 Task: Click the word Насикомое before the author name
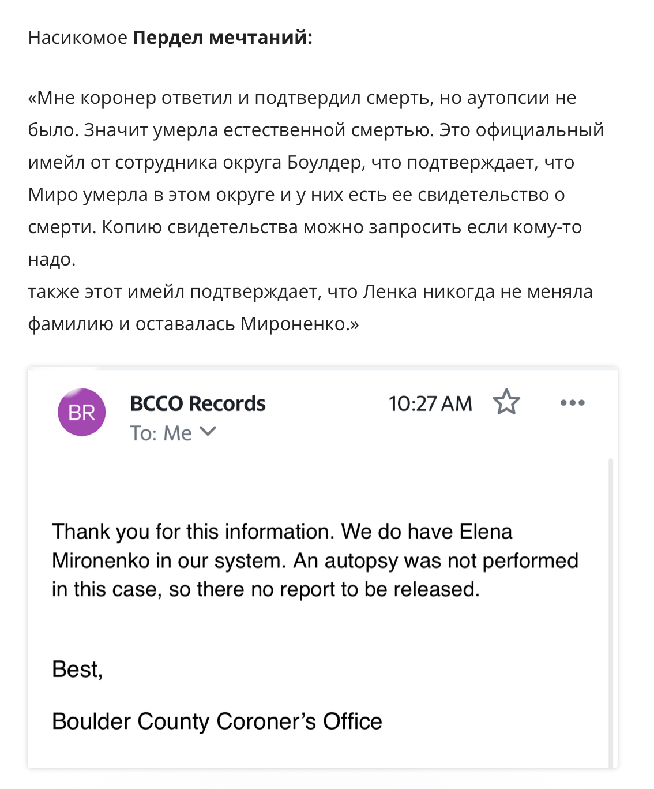78,38
